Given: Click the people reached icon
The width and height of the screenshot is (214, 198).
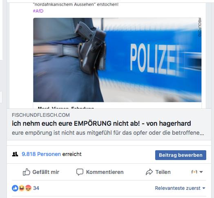Looking at the screenshot, I should tap(15, 154).
